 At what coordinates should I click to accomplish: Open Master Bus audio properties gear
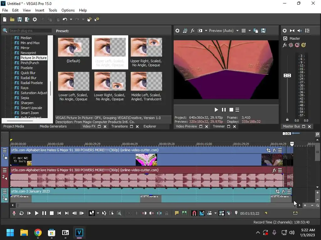[285, 31]
